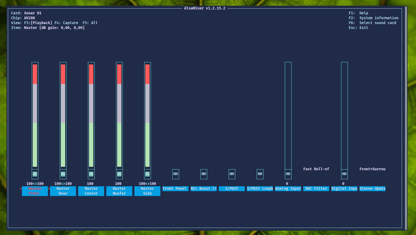The height and width of the screenshot is (235, 416).
Task: Click Master Rear 100<>100 level value
Action: 63,184
